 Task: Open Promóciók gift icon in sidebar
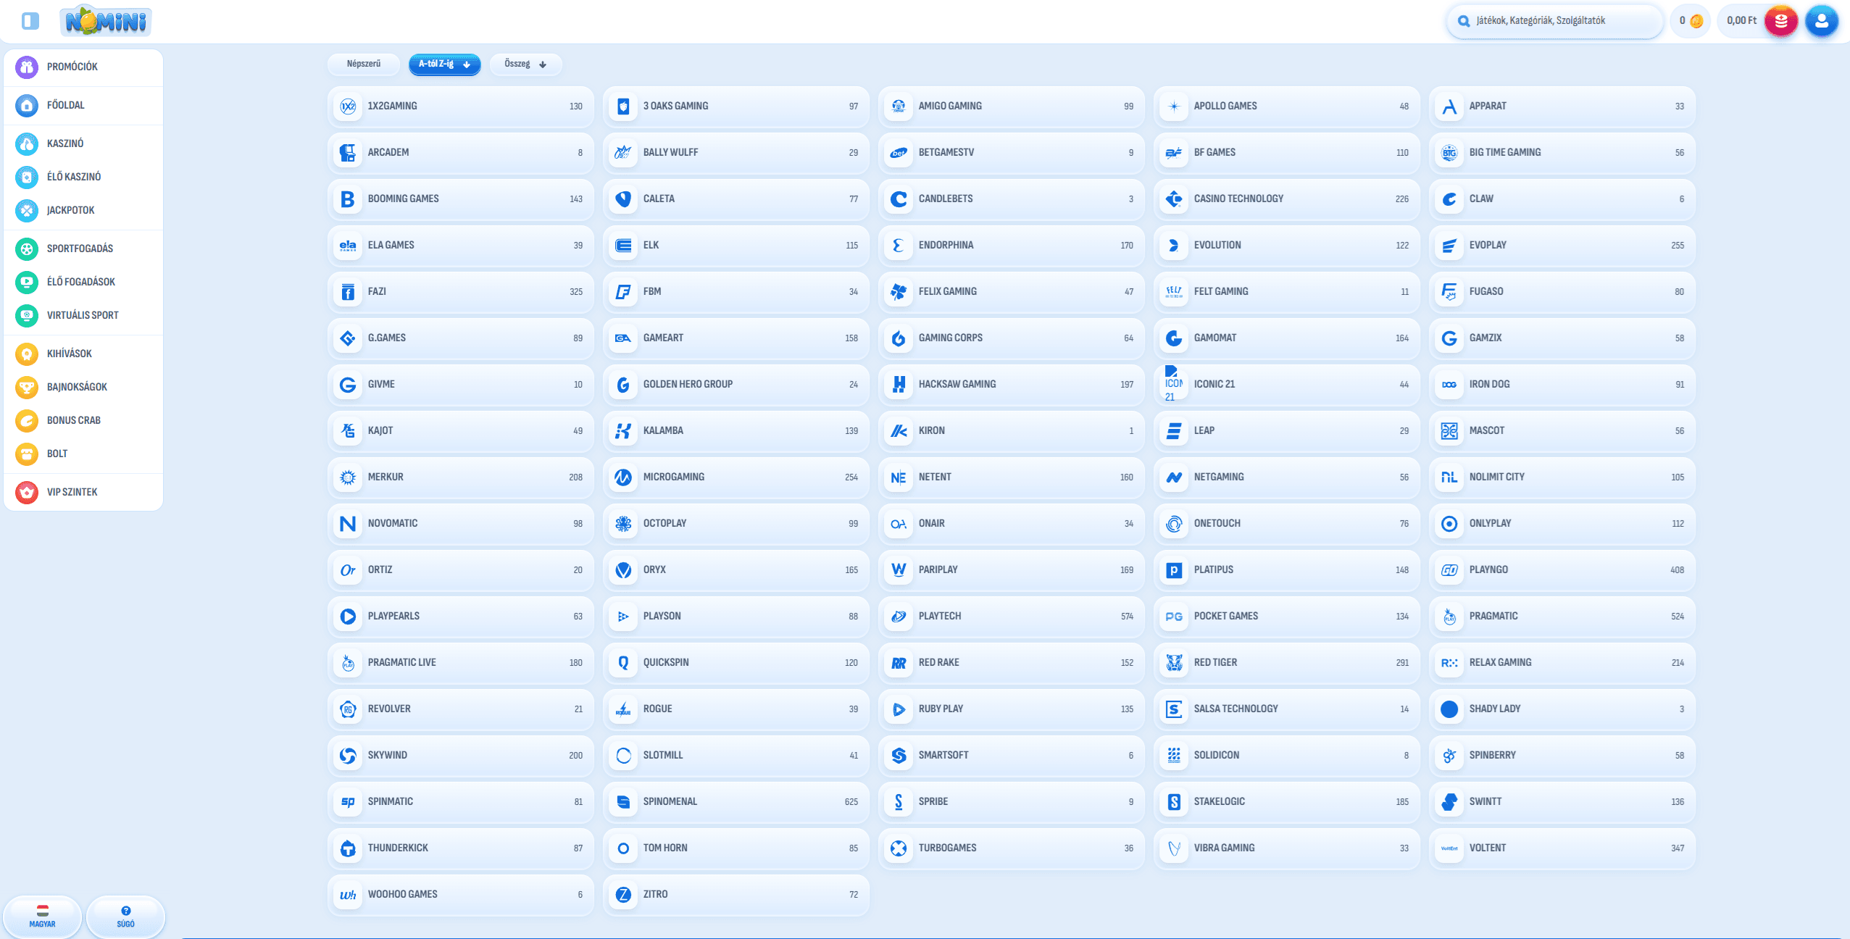click(x=27, y=67)
